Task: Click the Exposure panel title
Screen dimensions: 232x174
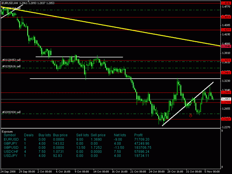Action: tap(7, 132)
